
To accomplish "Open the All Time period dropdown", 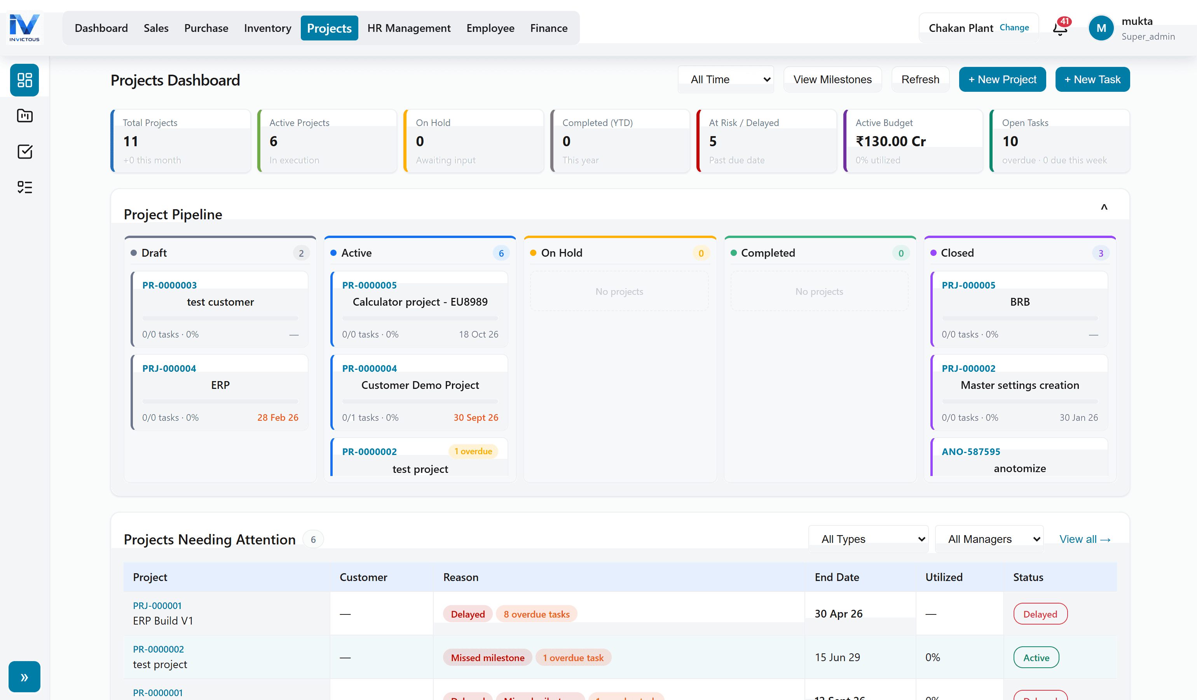I will [726, 79].
